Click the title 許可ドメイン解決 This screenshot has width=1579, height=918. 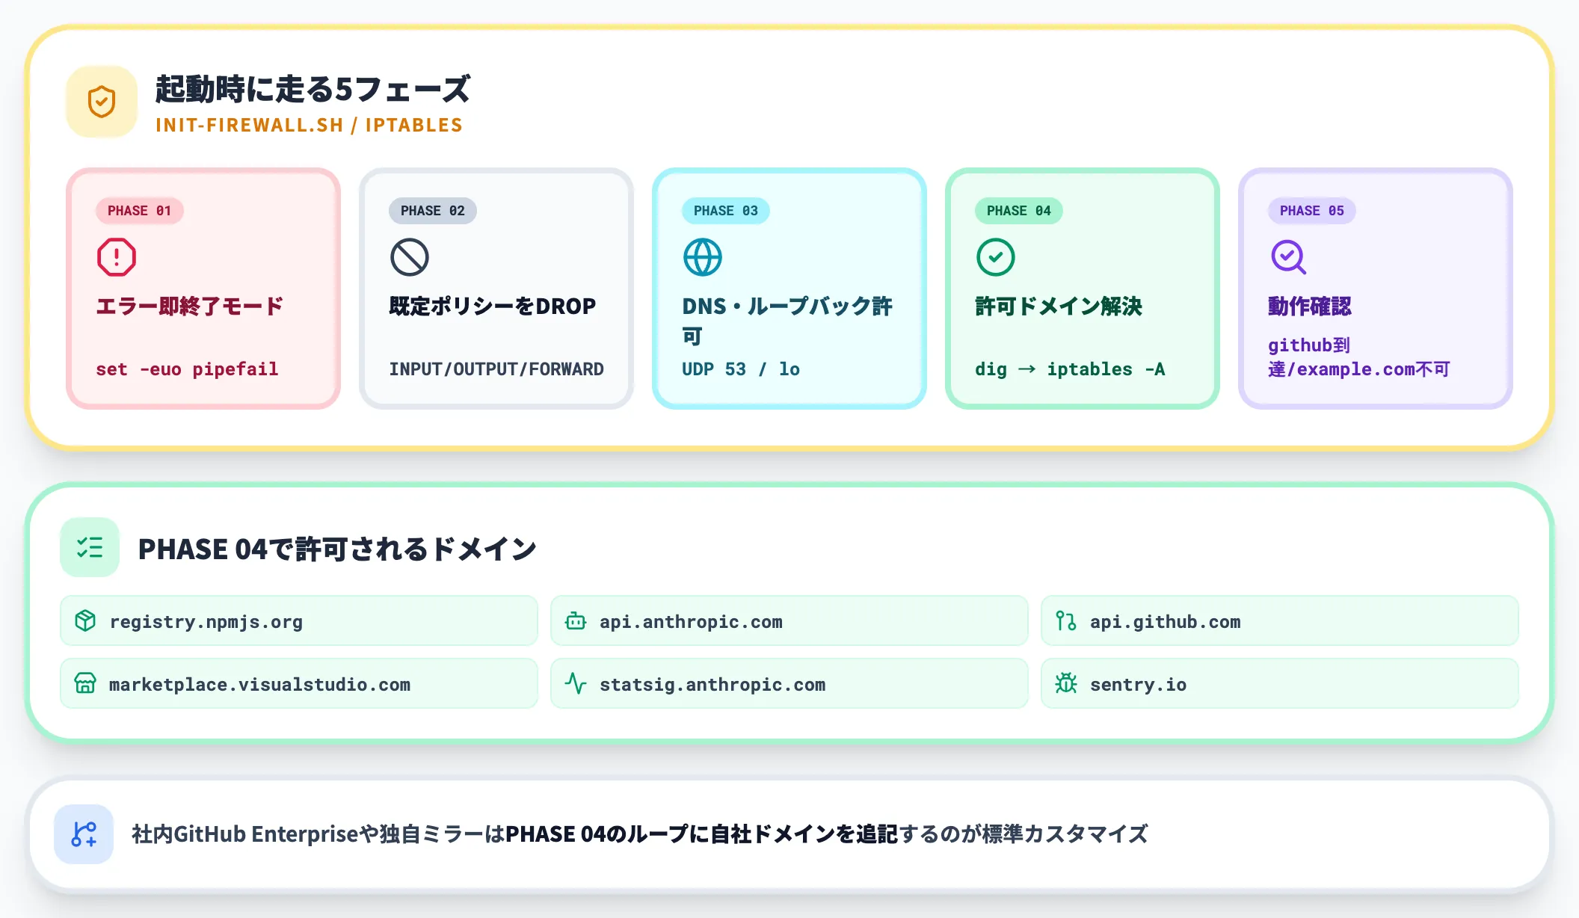(1059, 306)
